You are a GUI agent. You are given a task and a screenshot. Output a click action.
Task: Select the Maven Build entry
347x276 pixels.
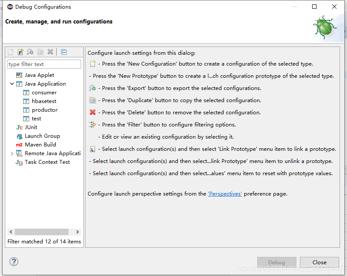point(40,145)
